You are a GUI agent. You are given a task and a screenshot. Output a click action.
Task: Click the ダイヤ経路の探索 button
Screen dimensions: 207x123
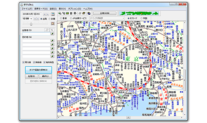click(x=38, y=70)
